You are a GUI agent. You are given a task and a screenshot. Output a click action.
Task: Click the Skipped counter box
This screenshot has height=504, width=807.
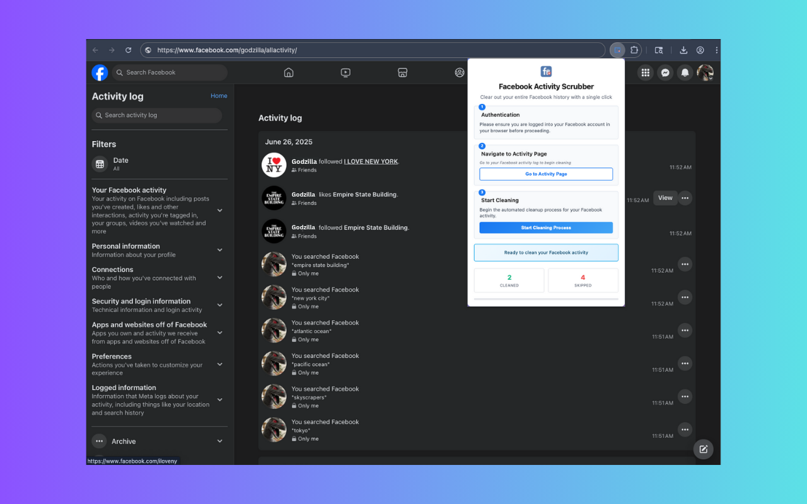[x=583, y=280]
